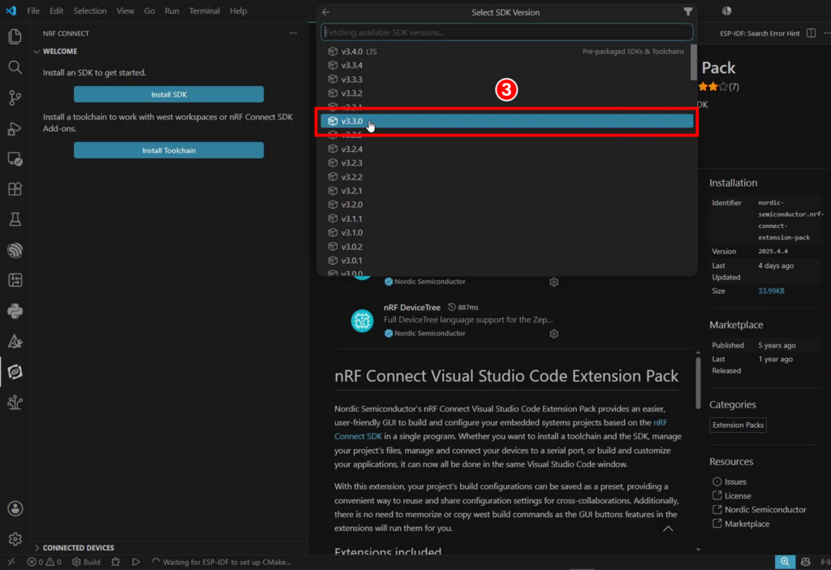Select SDK version v3.3.3
Viewport: 831px width, 570px height.
click(506, 79)
